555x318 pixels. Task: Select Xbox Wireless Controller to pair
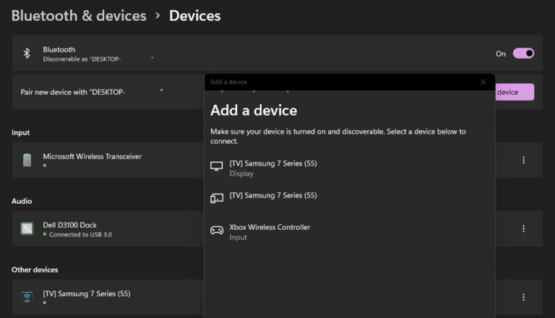(x=270, y=228)
